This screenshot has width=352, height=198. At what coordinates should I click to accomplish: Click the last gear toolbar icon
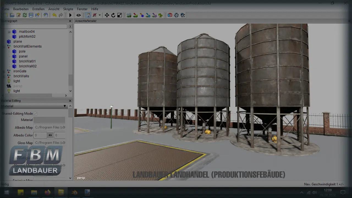(183, 15)
